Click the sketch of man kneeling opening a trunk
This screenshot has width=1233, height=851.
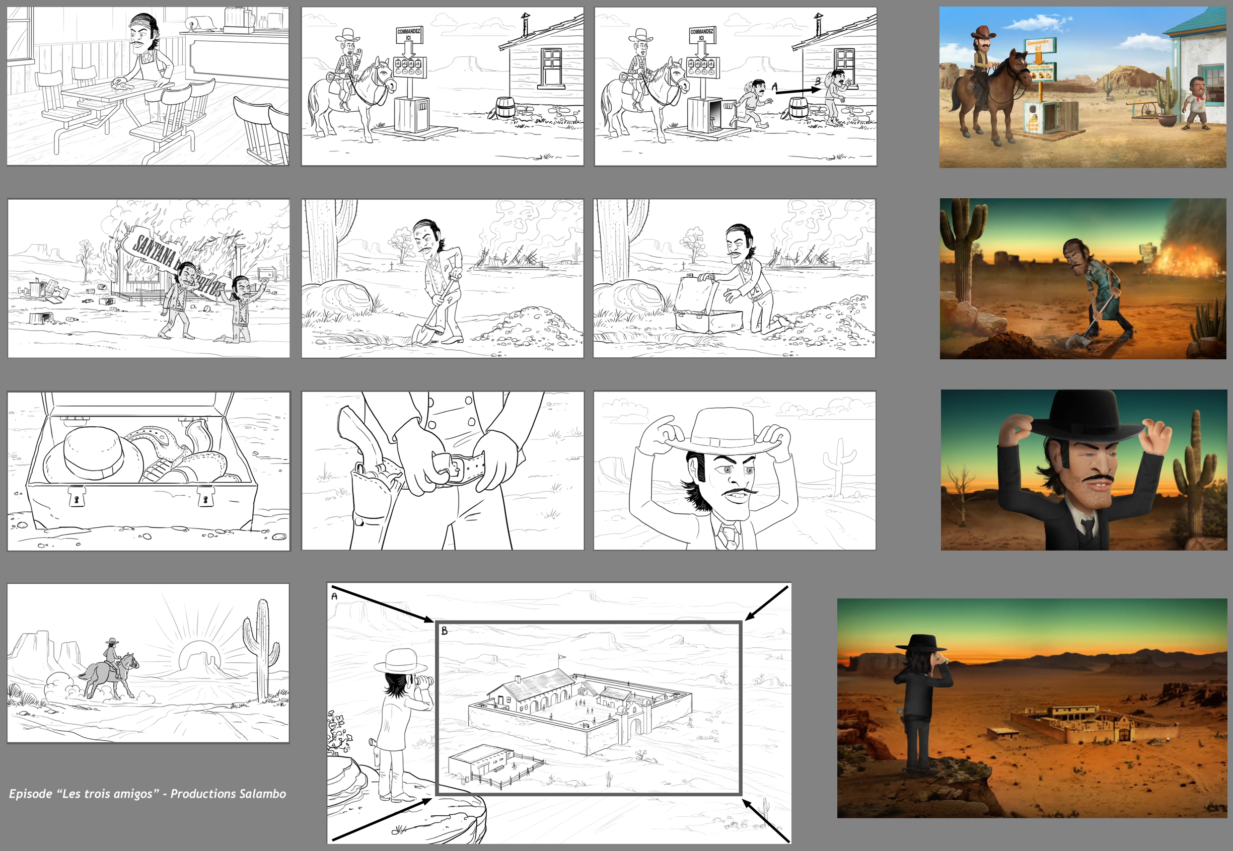(735, 278)
